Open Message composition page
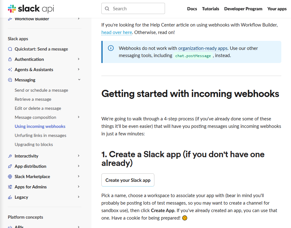Image resolution: width=291 pixels, height=228 pixels. coord(35,118)
